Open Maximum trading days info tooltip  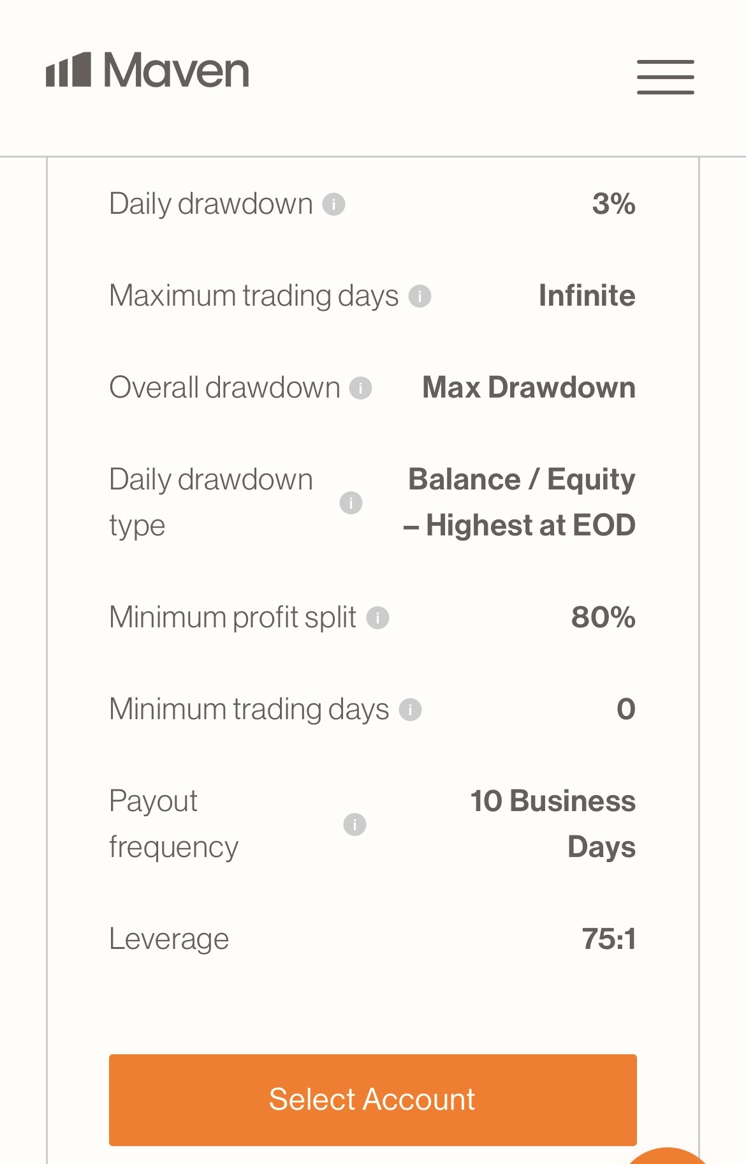[420, 296]
